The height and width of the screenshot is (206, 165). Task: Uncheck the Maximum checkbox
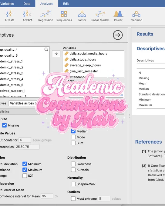point(25,170)
